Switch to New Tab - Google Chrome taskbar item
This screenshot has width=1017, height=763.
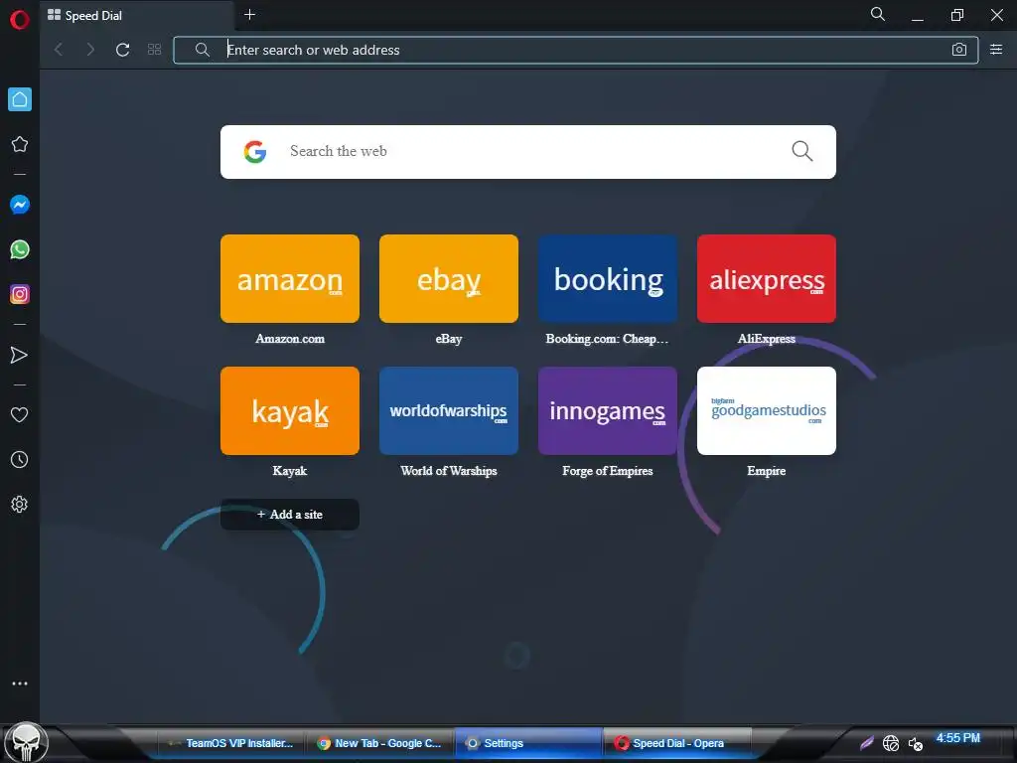tap(379, 743)
